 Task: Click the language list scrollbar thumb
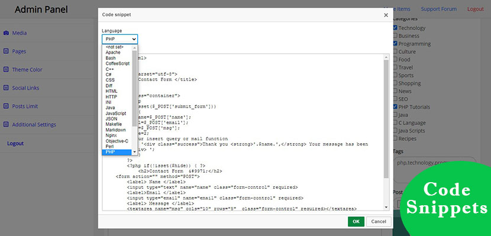[x=135, y=89]
